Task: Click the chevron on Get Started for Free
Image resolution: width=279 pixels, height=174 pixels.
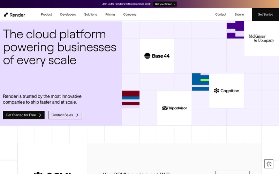Action: pyautogui.click(x=40, y=115)
